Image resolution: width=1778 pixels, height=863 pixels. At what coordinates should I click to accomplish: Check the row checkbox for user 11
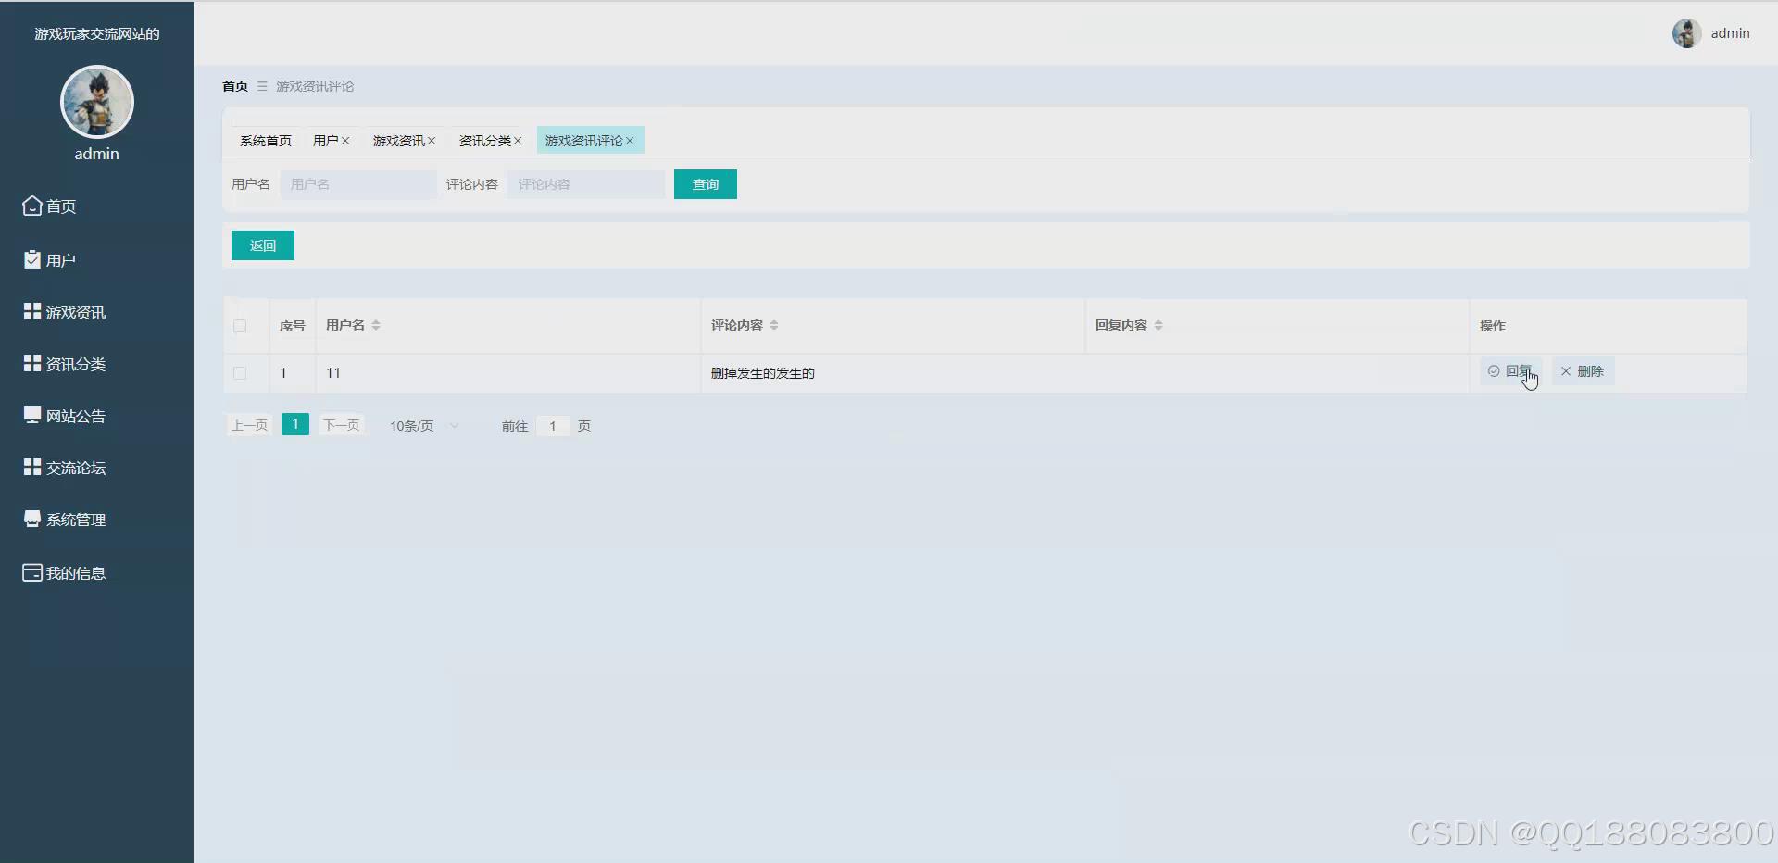[241, 373]
